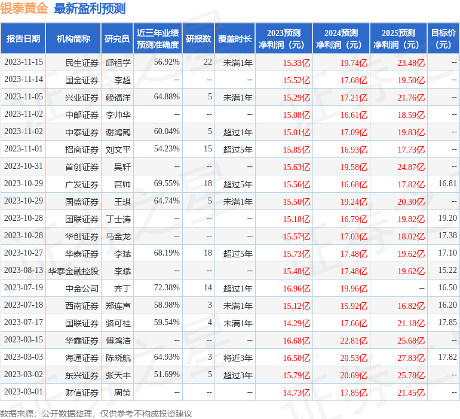The height and width of the screenshot is (419, 460).
Task: Click target price 15.22
Action: click(447, 270)
